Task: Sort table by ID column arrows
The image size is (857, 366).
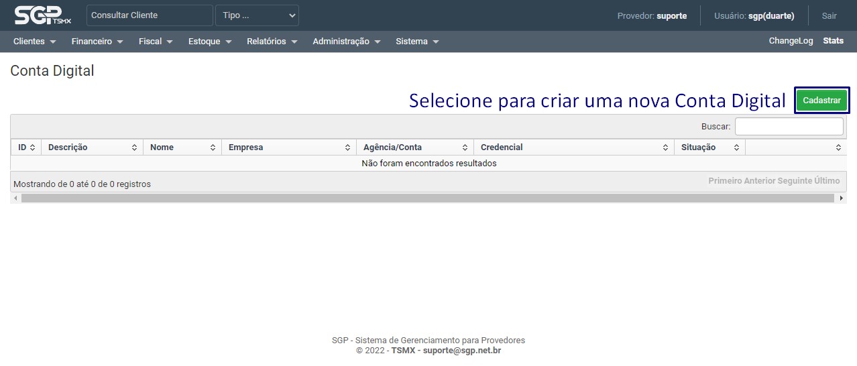Action: point(32,147)
